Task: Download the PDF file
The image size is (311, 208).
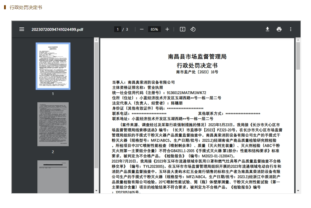Action: coord(267,29)
